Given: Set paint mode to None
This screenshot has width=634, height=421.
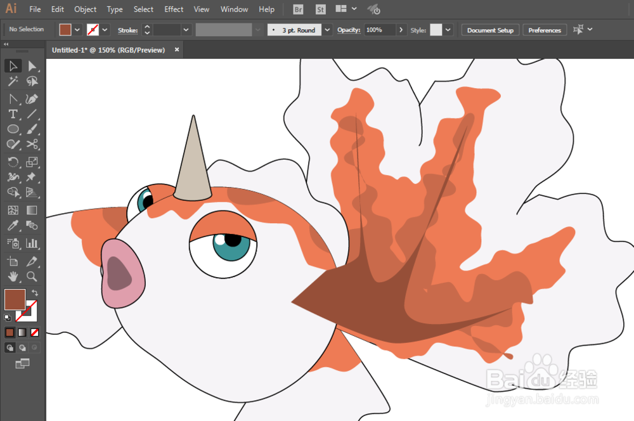Looking at the screenshot, I should tap(35, 332).
